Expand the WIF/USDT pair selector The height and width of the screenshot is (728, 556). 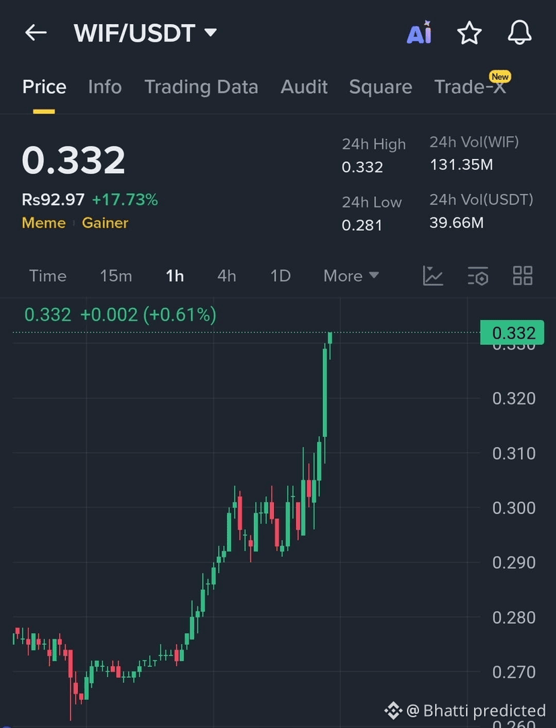click(145, 34)
